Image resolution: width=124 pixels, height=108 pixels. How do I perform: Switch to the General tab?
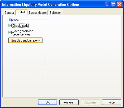9,13
